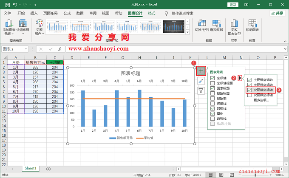Click the Chart Elements plus button
The height and width of the screenshot is (178, 289).
pyautogui.click(x=201, y=71)
